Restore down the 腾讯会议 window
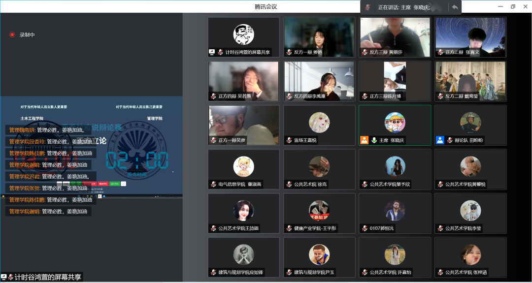This screenshot has width=532, height=283. coord(513,7)
